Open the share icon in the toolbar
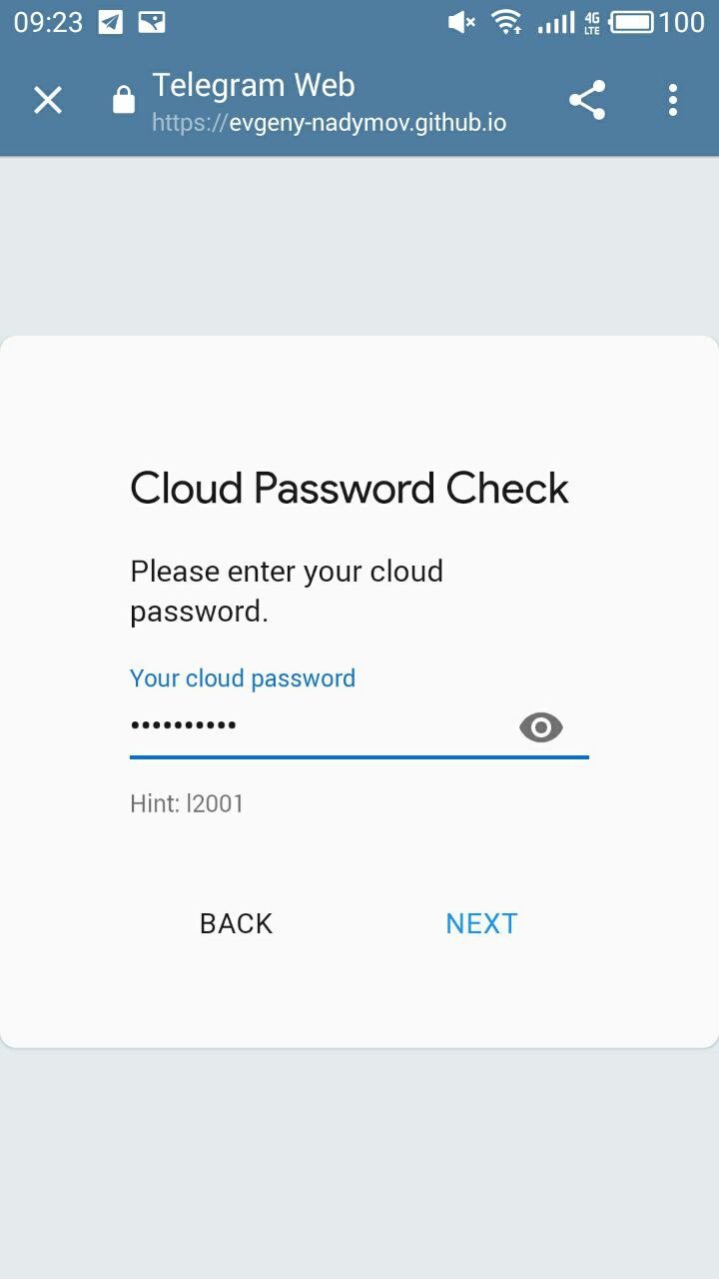The width and height of the screenshot is (719, 1279). 587,100
